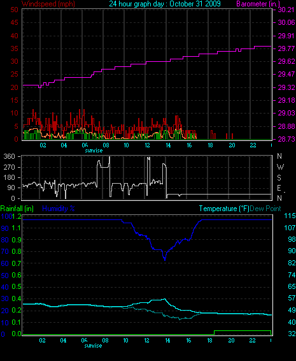The width and height of the screenshot is (296, 361).
Task: Click the Barometer (in.) axis title
Action: pyautogui.click(x=258, y=4)
